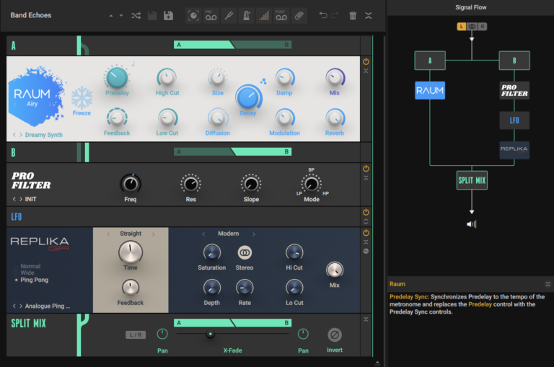This screenshot has height=367, width=554.
Task: Open the PRE tapedeck
Action: (211, 16)
